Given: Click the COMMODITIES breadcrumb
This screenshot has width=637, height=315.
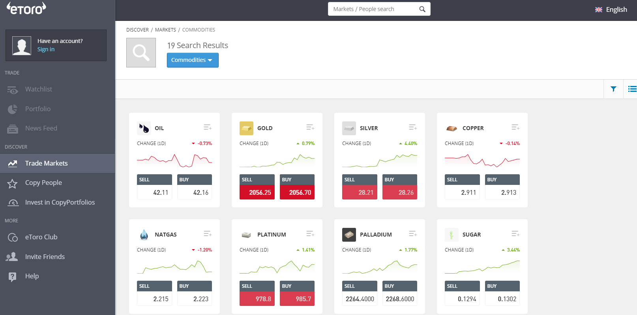Looking at the screenshot, I should click(199, 30).
